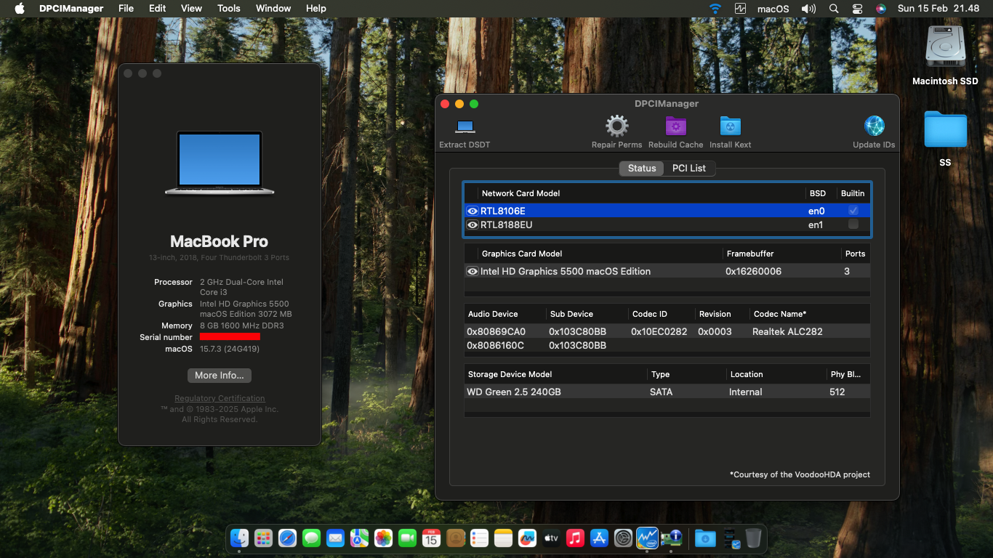Image resolution: width=993 pixels, height=558 pixels.
Task: Open the activity graph menu bar icon
Action: tap(741, 8)
